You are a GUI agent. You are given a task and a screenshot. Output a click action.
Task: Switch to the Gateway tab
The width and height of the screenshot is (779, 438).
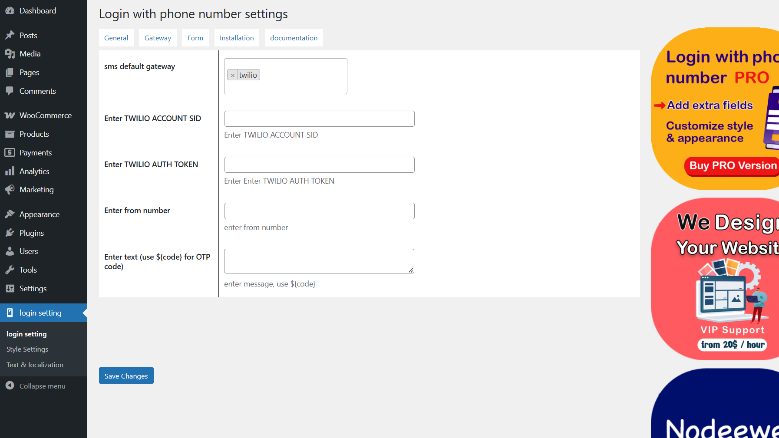pos(158,38)
